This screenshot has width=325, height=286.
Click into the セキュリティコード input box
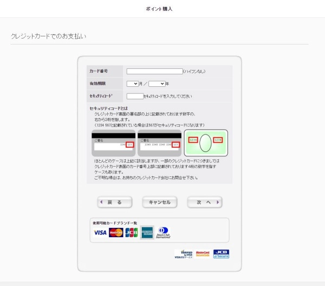tap(134, 96)
